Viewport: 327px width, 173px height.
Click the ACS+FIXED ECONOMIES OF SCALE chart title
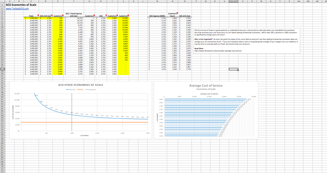coord(81,85)
